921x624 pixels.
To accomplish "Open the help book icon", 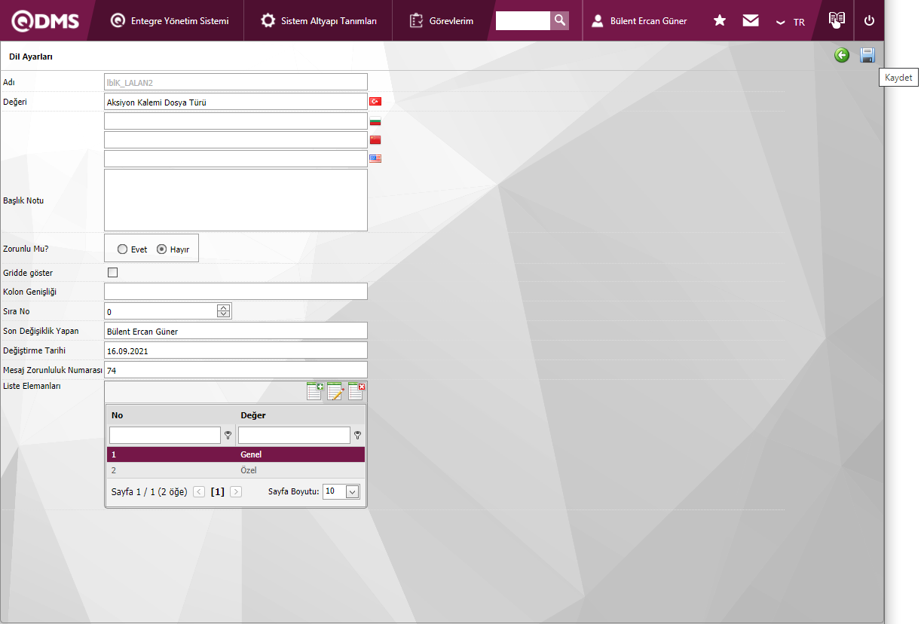I will 837,20.
